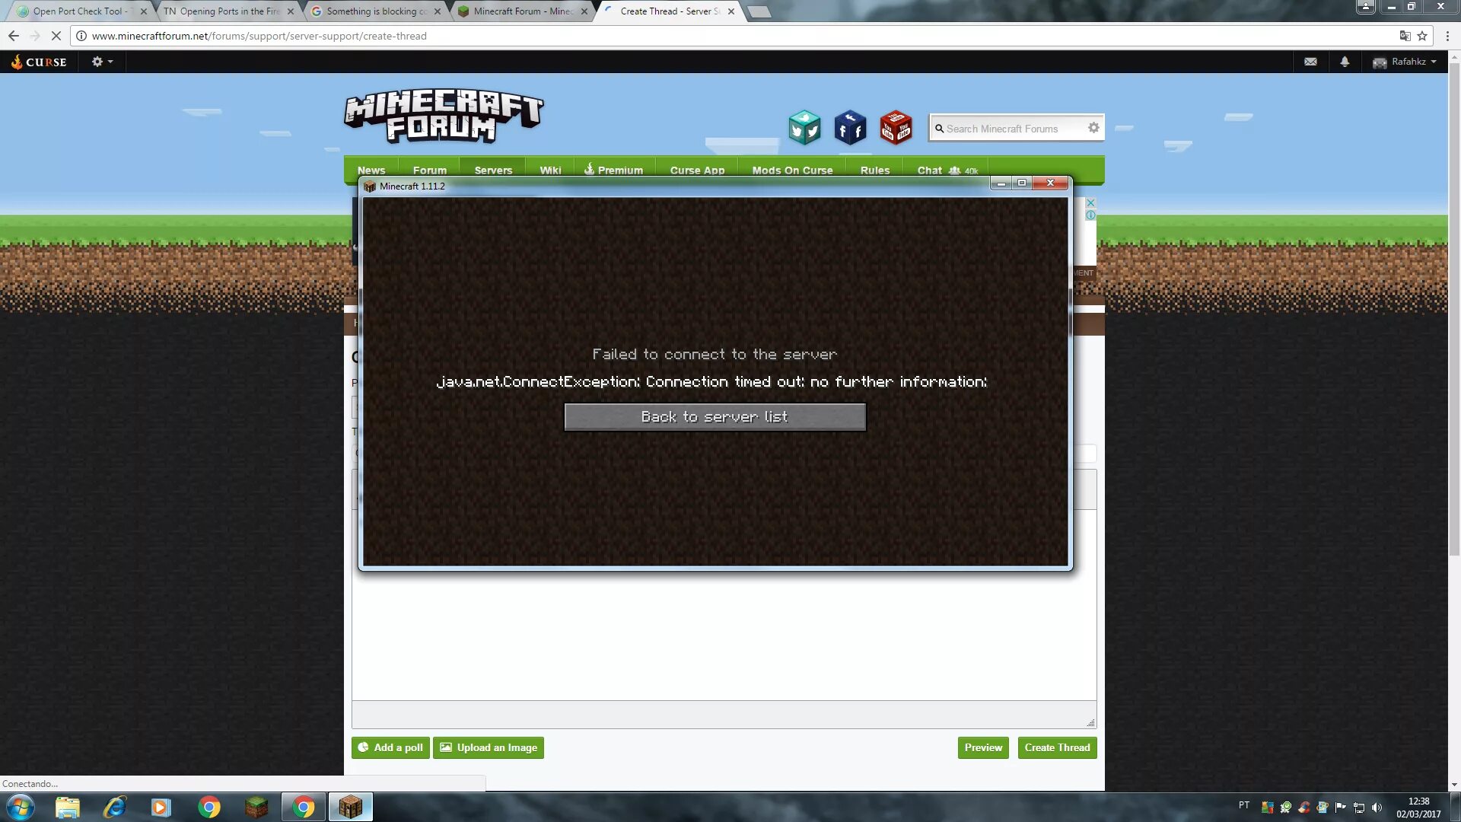Click the Minecraft taskbar icon

click(x=350, y=807)
